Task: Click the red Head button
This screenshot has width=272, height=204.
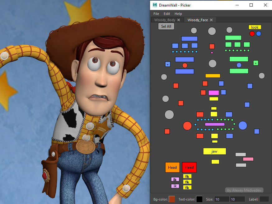Action: (x=189, y=167)
